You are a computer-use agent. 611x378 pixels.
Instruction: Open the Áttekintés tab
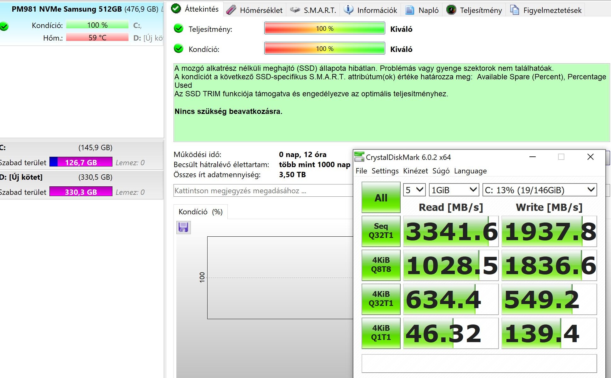[195, 9]
